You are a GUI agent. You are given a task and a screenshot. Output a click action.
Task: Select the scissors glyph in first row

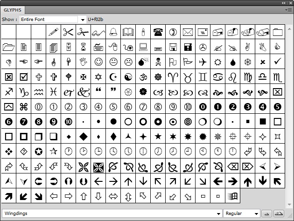click(69, 32)
